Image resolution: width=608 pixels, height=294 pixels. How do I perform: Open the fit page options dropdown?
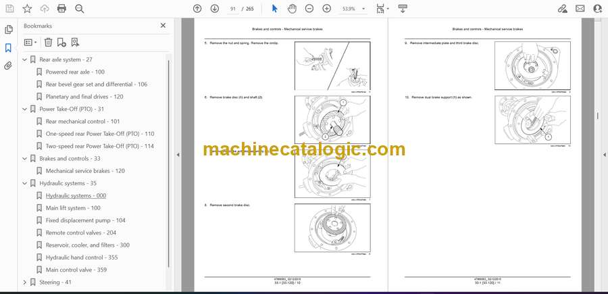coord(383,9)
